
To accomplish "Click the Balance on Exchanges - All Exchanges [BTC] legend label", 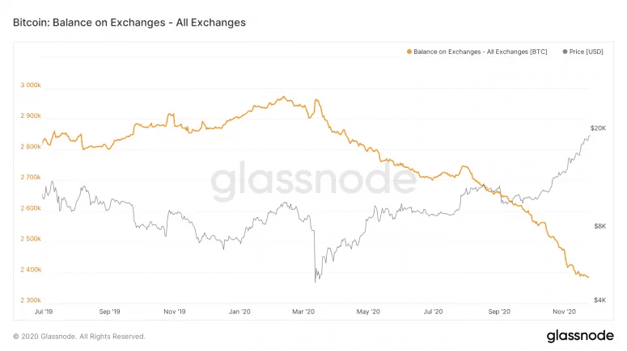I will point(481,52).
